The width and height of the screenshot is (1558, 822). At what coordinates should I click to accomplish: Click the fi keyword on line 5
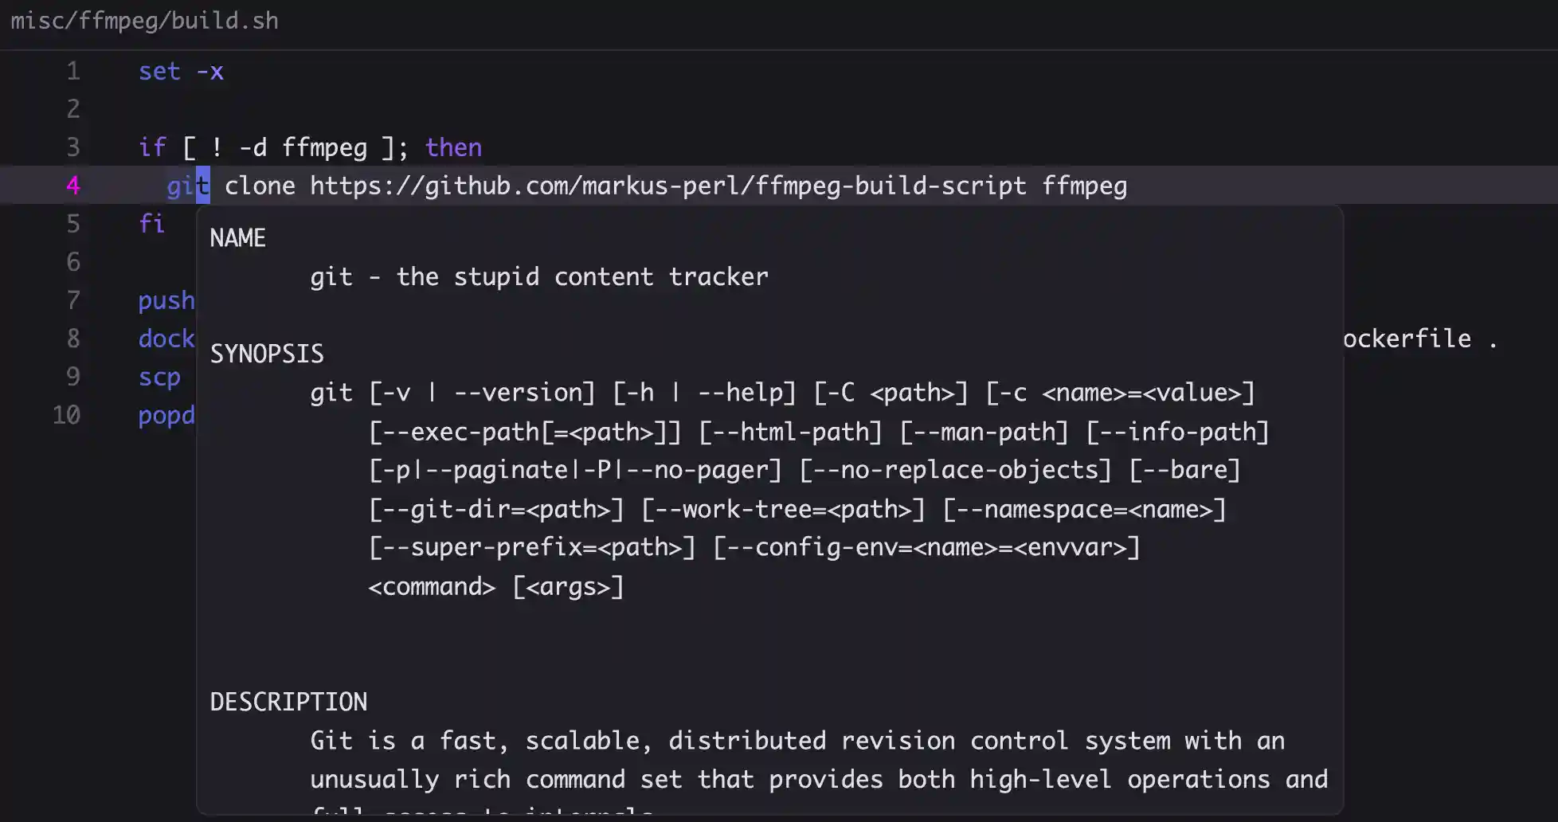coord(151,224)
